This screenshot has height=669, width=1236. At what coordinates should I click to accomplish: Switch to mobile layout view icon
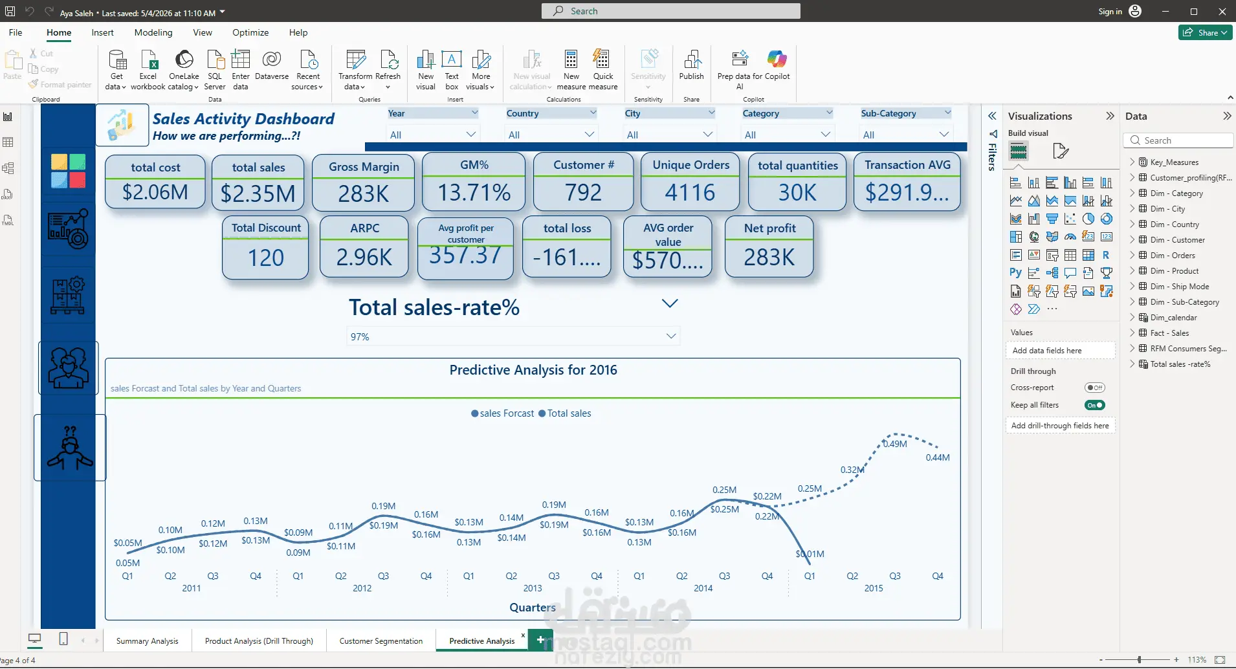click(63, 639)
